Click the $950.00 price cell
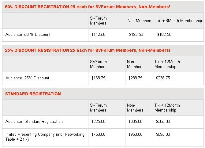The width and height of the screenshot is (205, 148). point(136,135)
